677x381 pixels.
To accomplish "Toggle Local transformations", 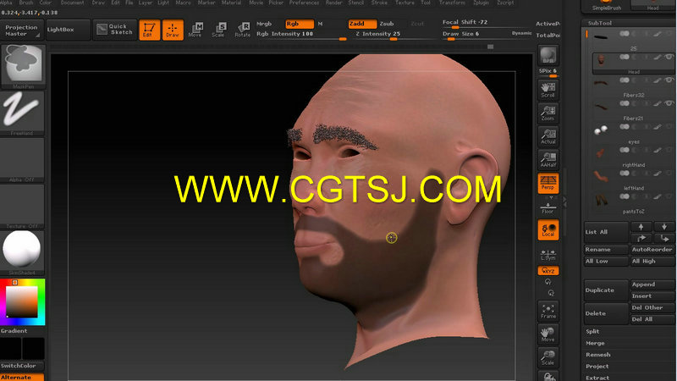I will point(548,229).
